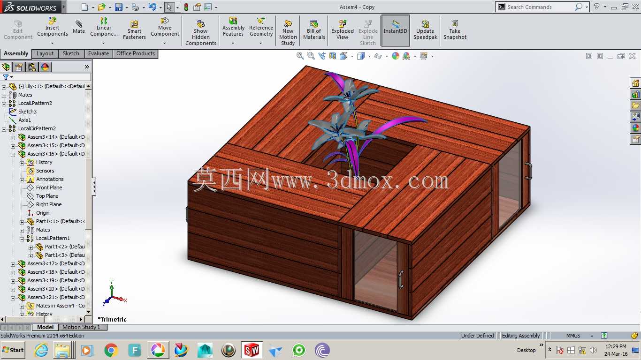Open the Evaluate tab

[x=99, y=53]
